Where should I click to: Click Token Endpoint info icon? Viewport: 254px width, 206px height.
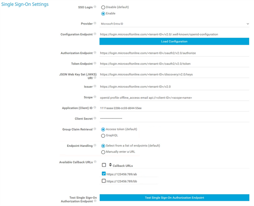[95, 64]
